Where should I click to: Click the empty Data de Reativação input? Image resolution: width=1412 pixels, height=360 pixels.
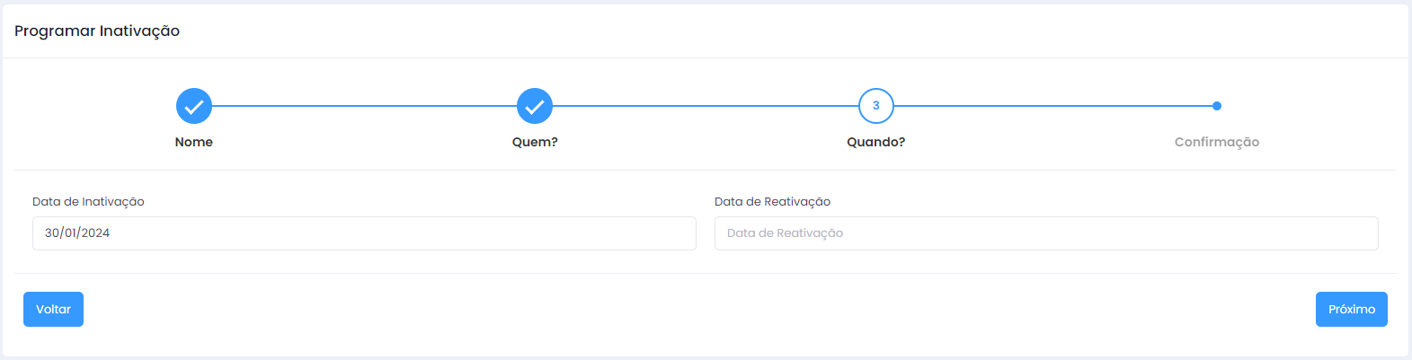[1046, 233]
